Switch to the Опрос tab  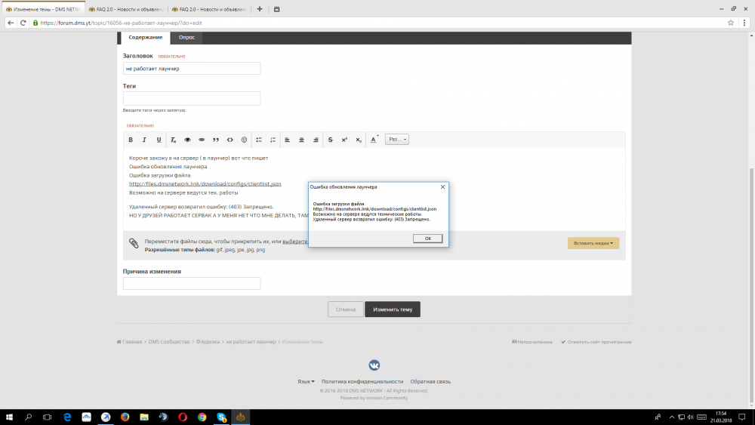(186, 38)
